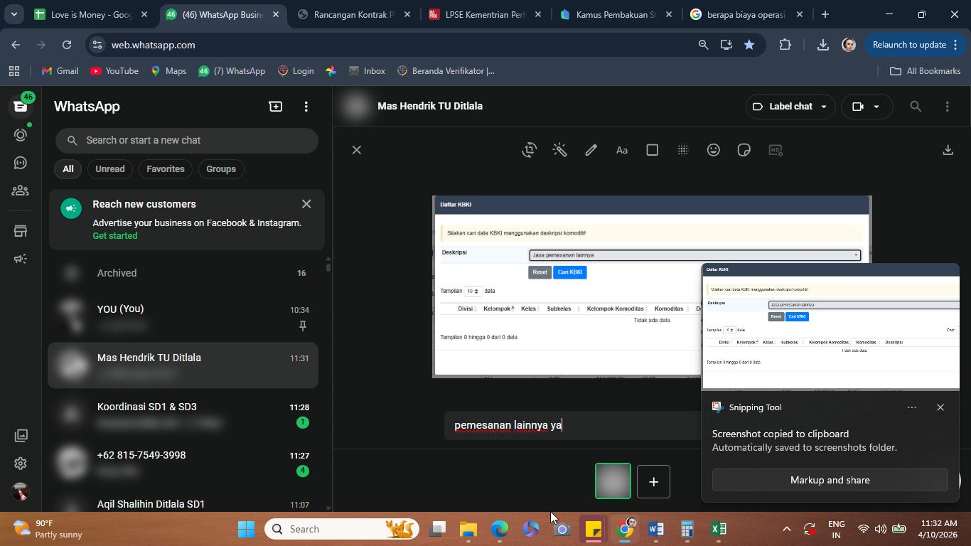Open Word from taskbar
Viewport: 971px width, 546px height.
click(x=656, y=529)
